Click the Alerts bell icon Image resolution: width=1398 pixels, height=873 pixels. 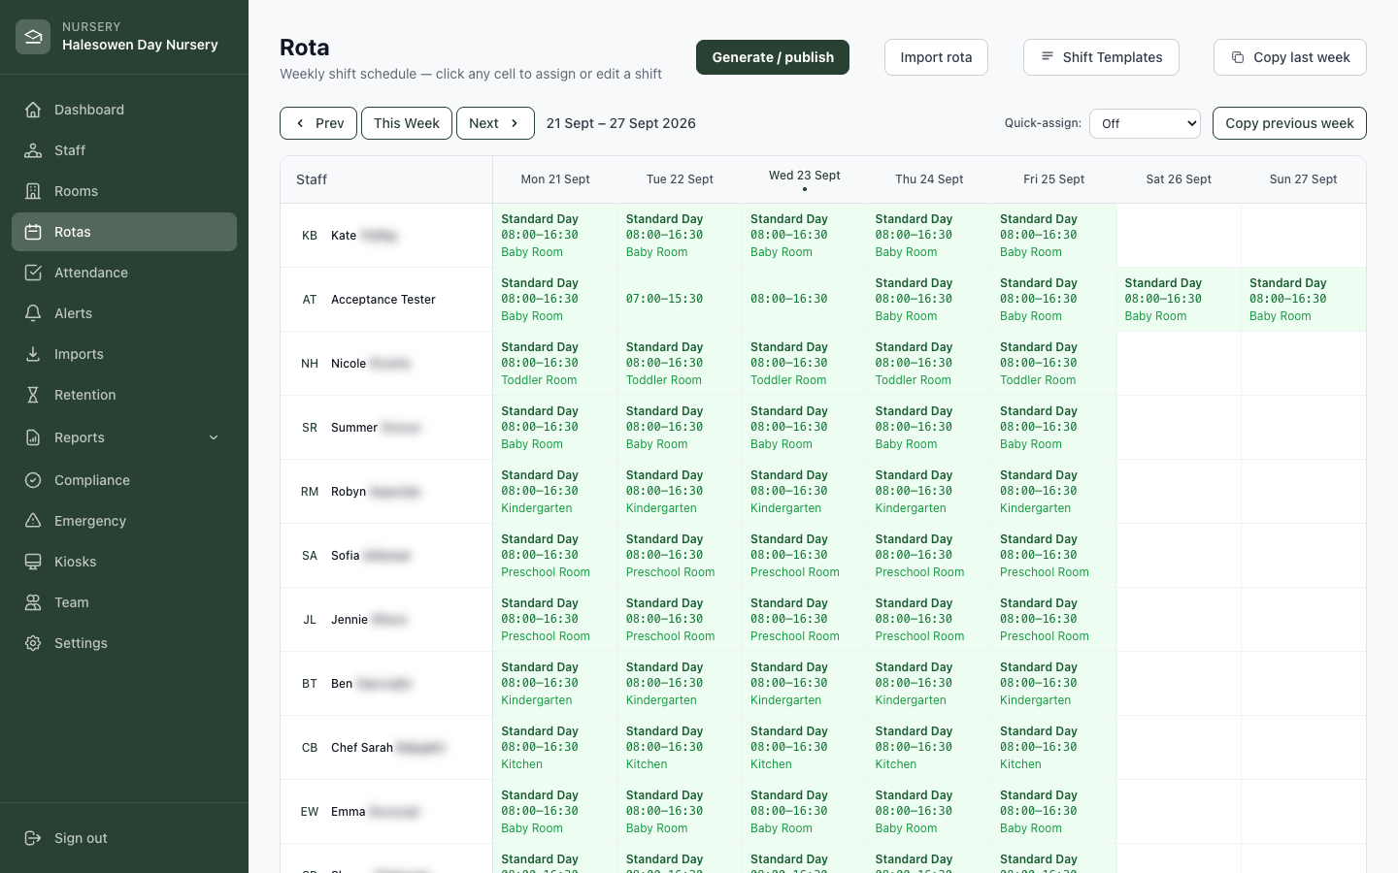click(33, 313)
